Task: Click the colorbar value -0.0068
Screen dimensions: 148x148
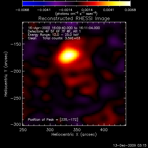Action: [x=22, y=10]
